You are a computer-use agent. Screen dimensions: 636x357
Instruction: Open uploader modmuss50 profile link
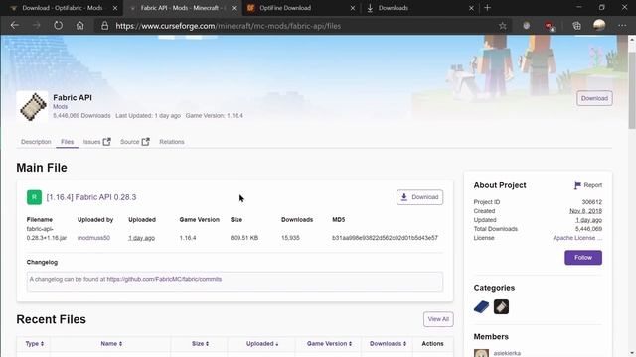(93, 238)
